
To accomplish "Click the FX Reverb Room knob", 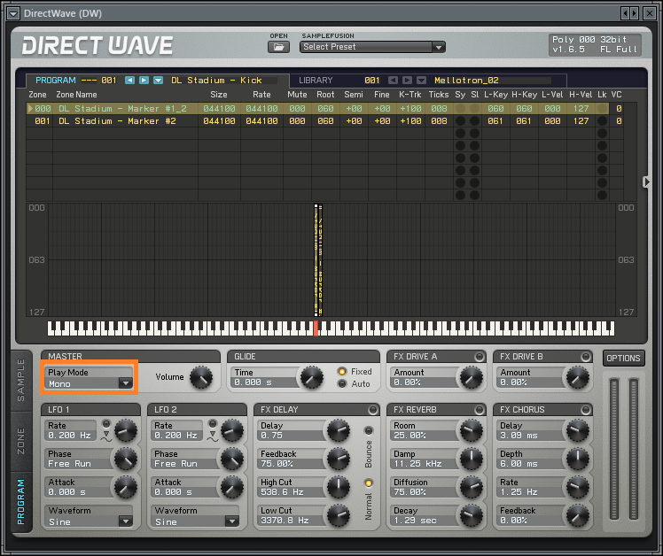I will [x=471, y=431].
